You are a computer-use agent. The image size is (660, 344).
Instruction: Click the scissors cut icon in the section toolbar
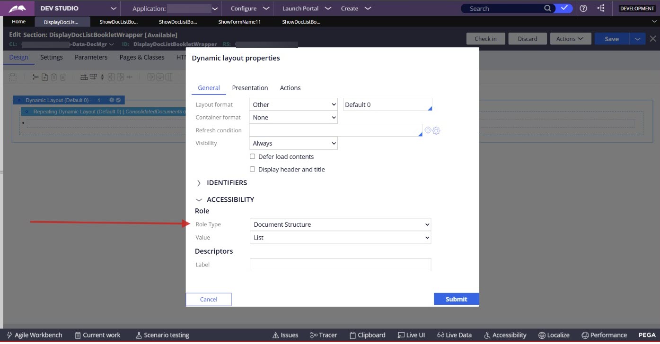(35, 77)
